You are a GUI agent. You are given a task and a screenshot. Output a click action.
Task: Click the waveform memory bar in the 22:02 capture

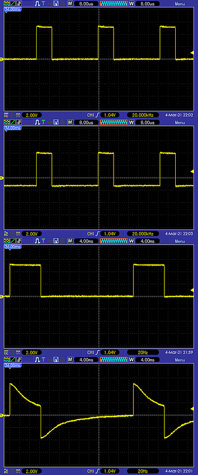coord(113,3)
